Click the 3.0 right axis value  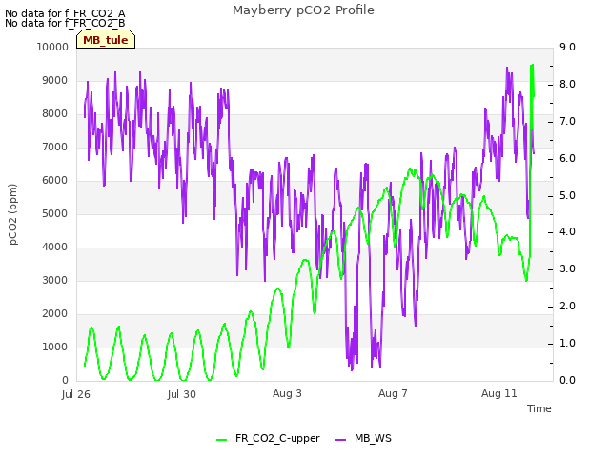[567, 268]
